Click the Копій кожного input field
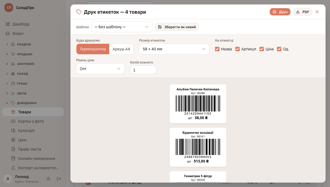 (x=143, y=70)
